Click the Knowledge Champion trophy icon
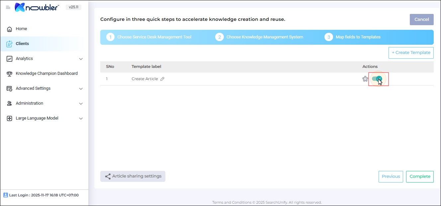The image size is (441, 206). 10,74
